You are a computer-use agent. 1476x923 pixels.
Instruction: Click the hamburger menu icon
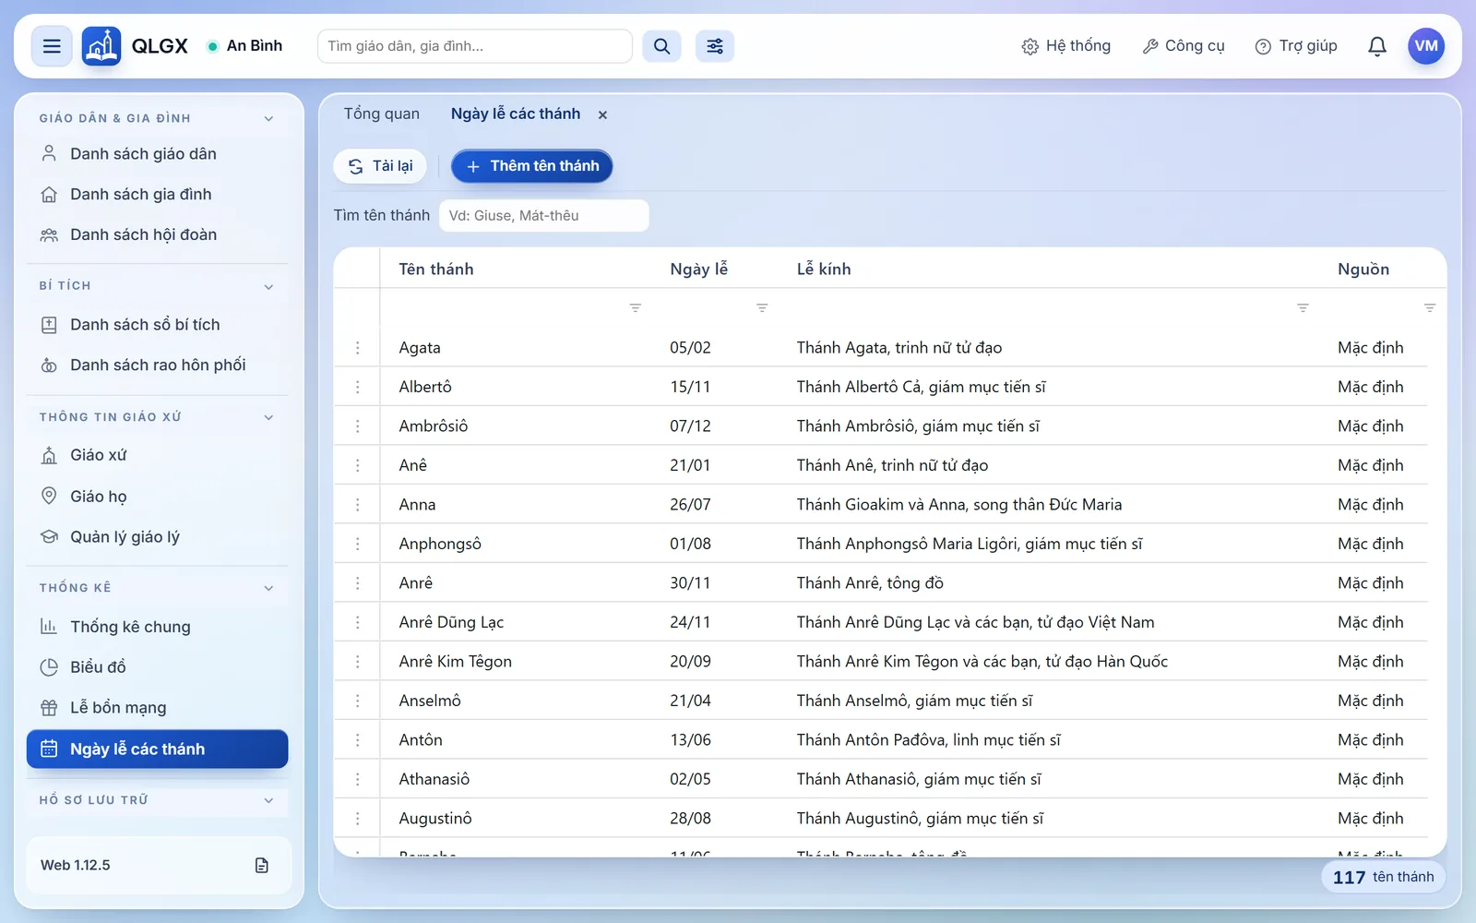pos(52,46)
